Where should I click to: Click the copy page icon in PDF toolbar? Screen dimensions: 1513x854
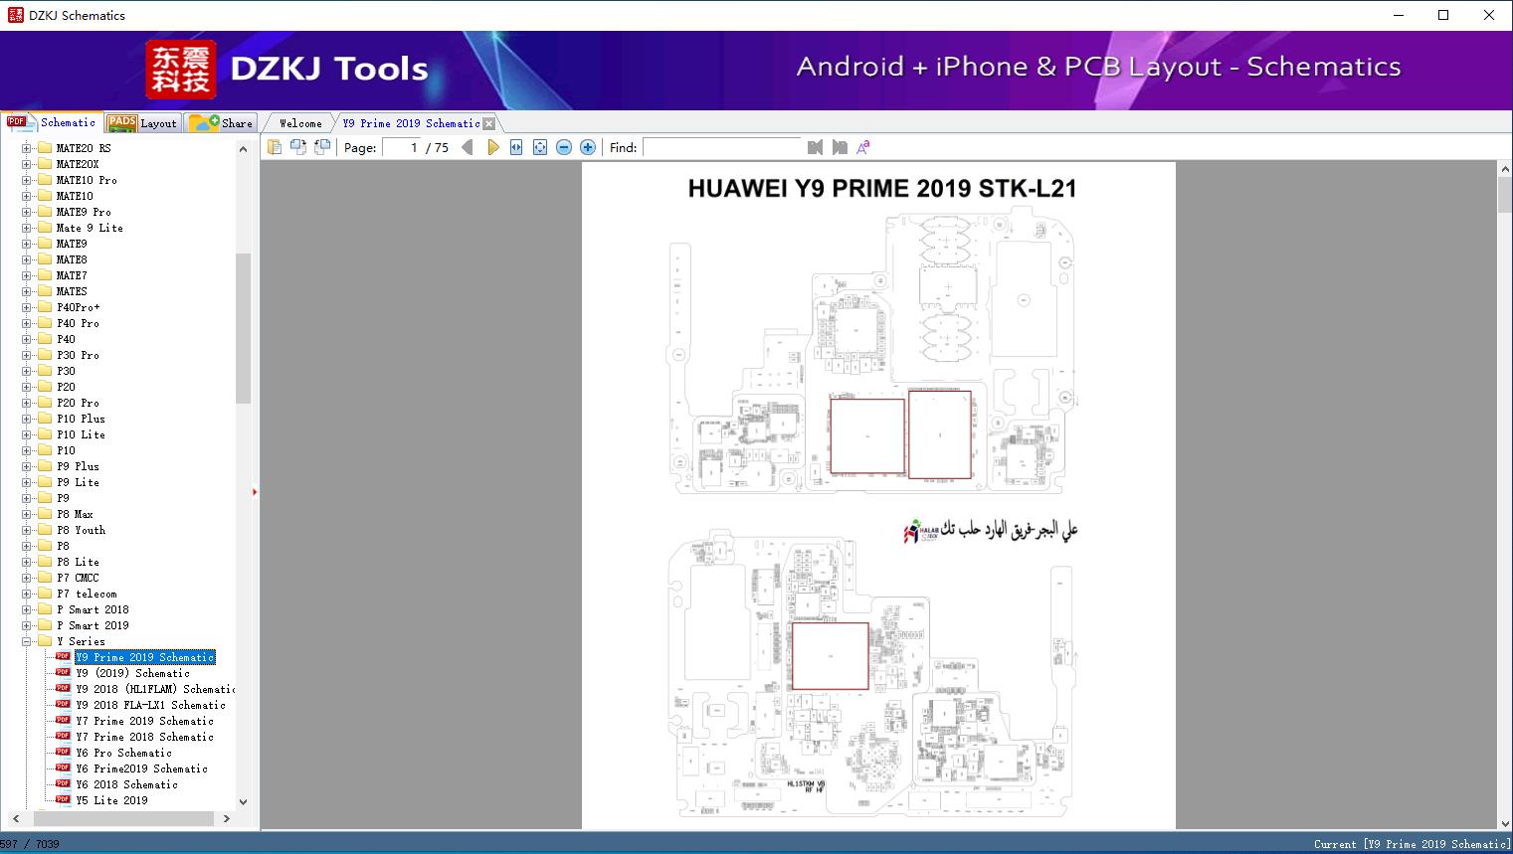275,147
